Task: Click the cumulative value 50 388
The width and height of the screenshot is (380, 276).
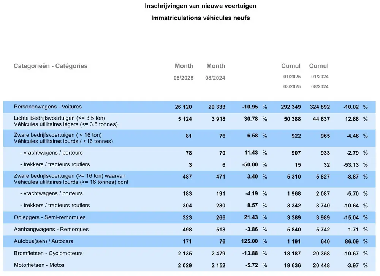Action: click(x=292, y=119)
